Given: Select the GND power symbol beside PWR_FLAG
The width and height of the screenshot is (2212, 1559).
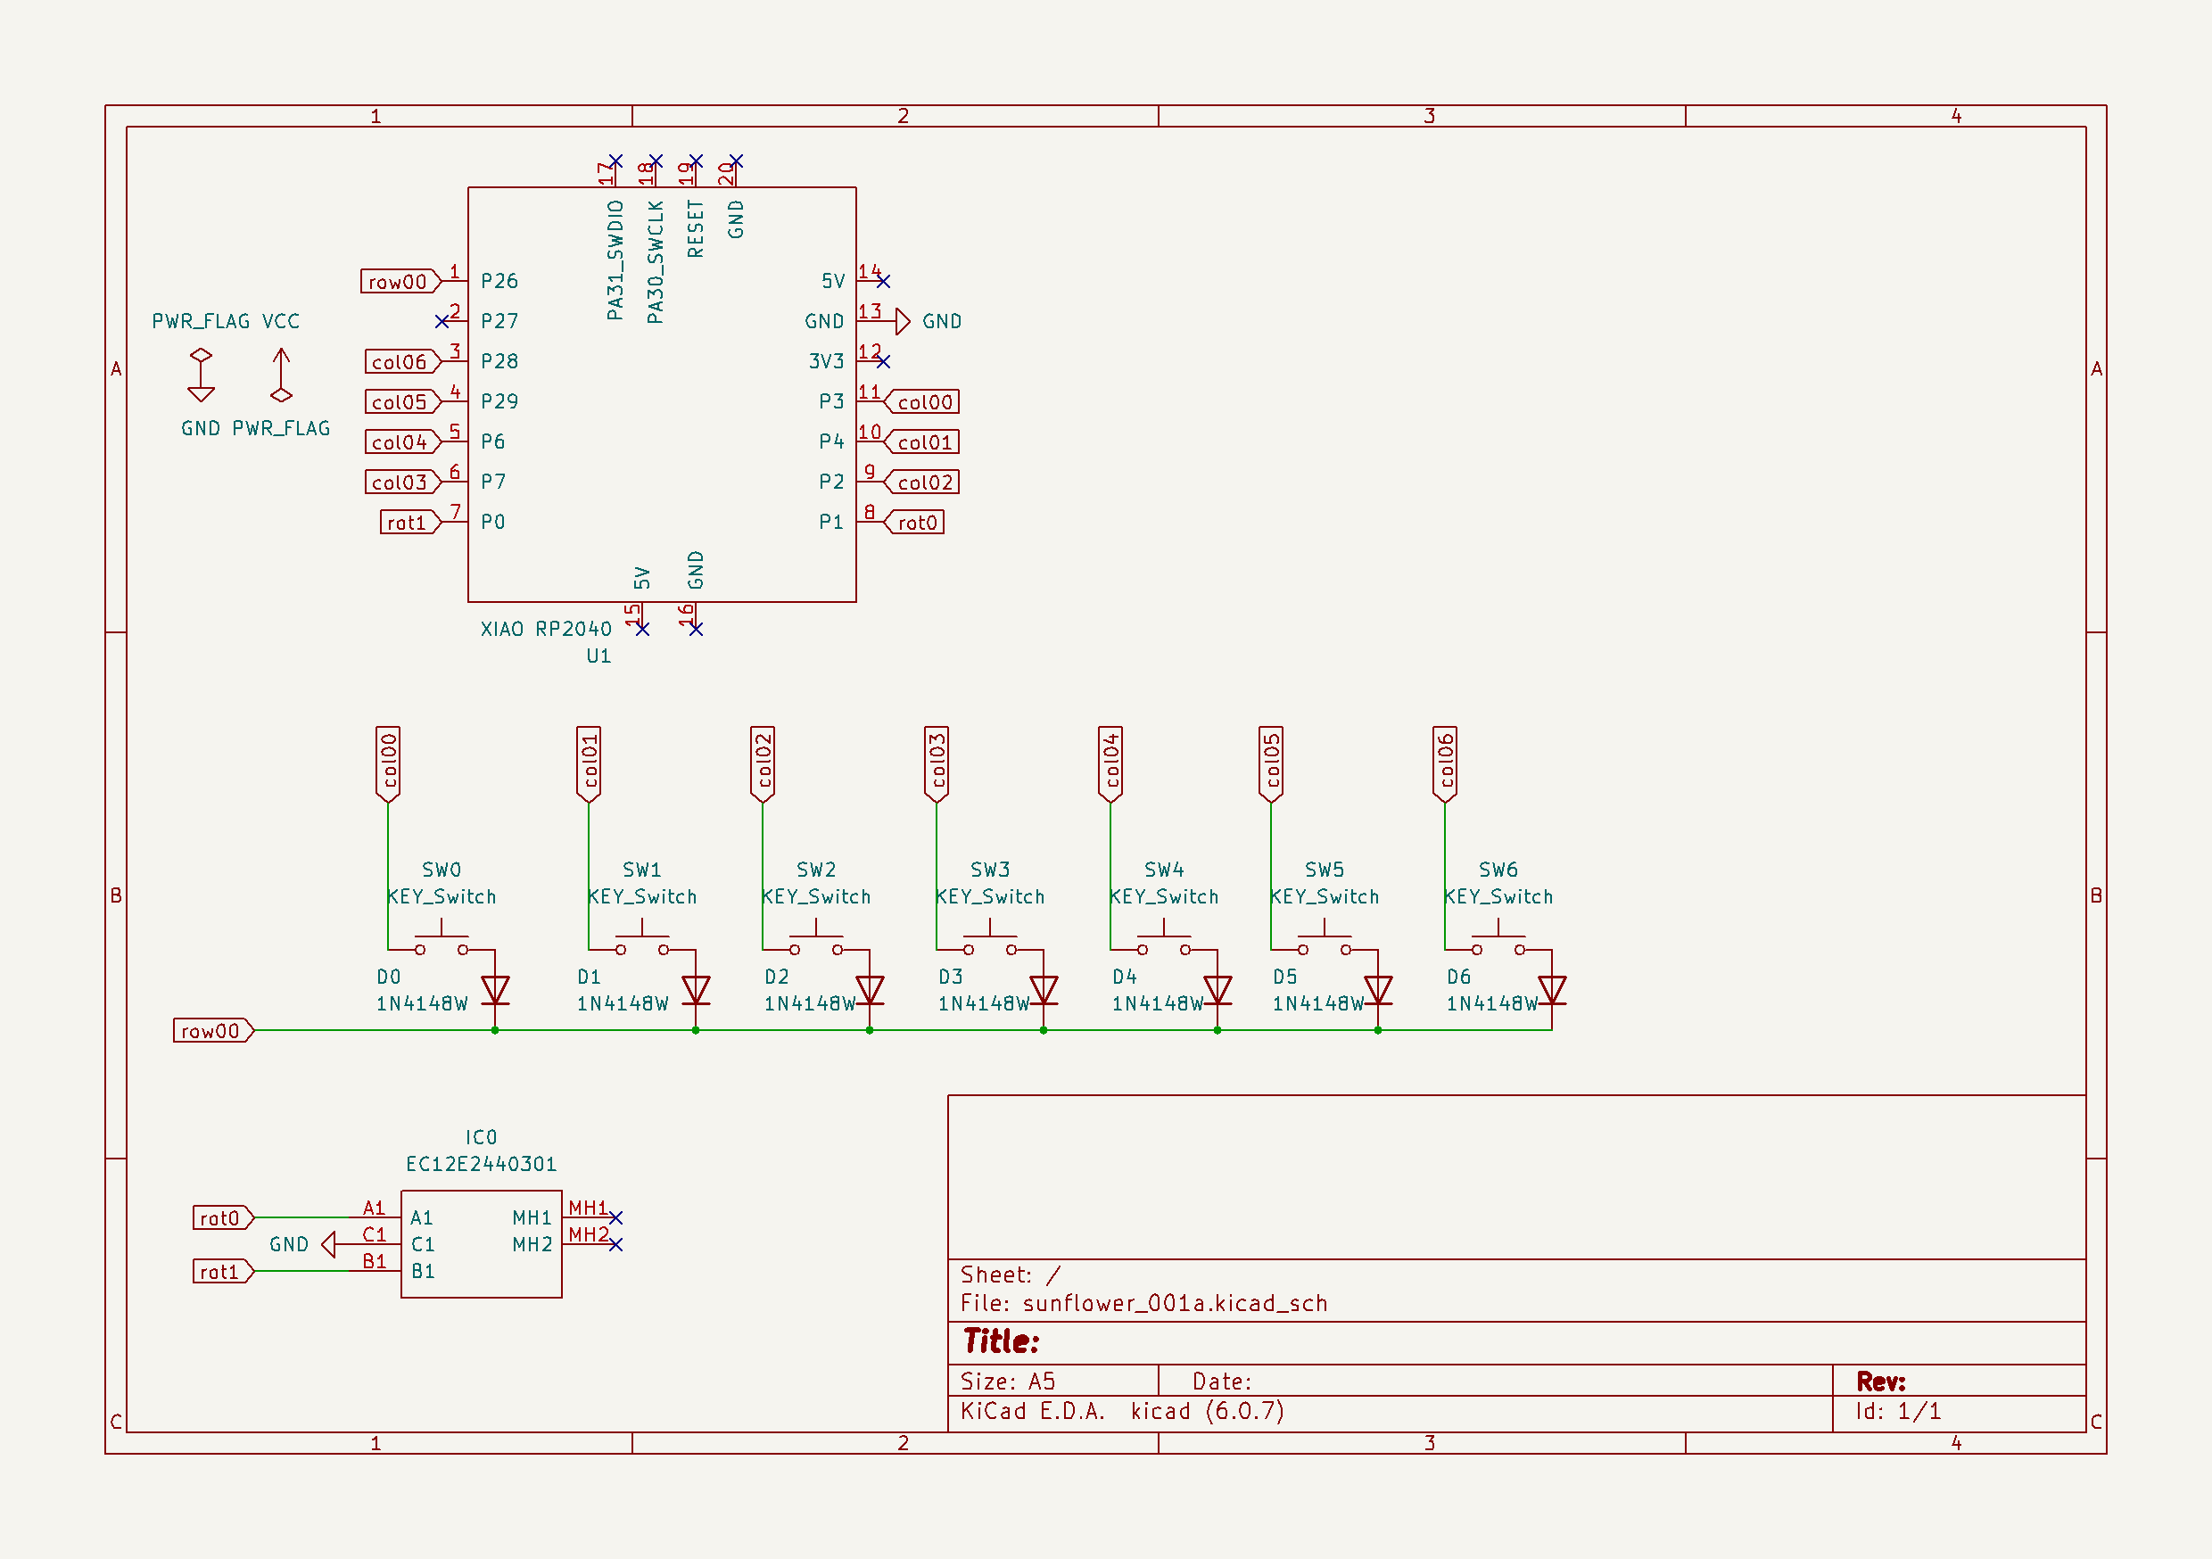Looking at the screenshot, I should (x=202, y=397).
